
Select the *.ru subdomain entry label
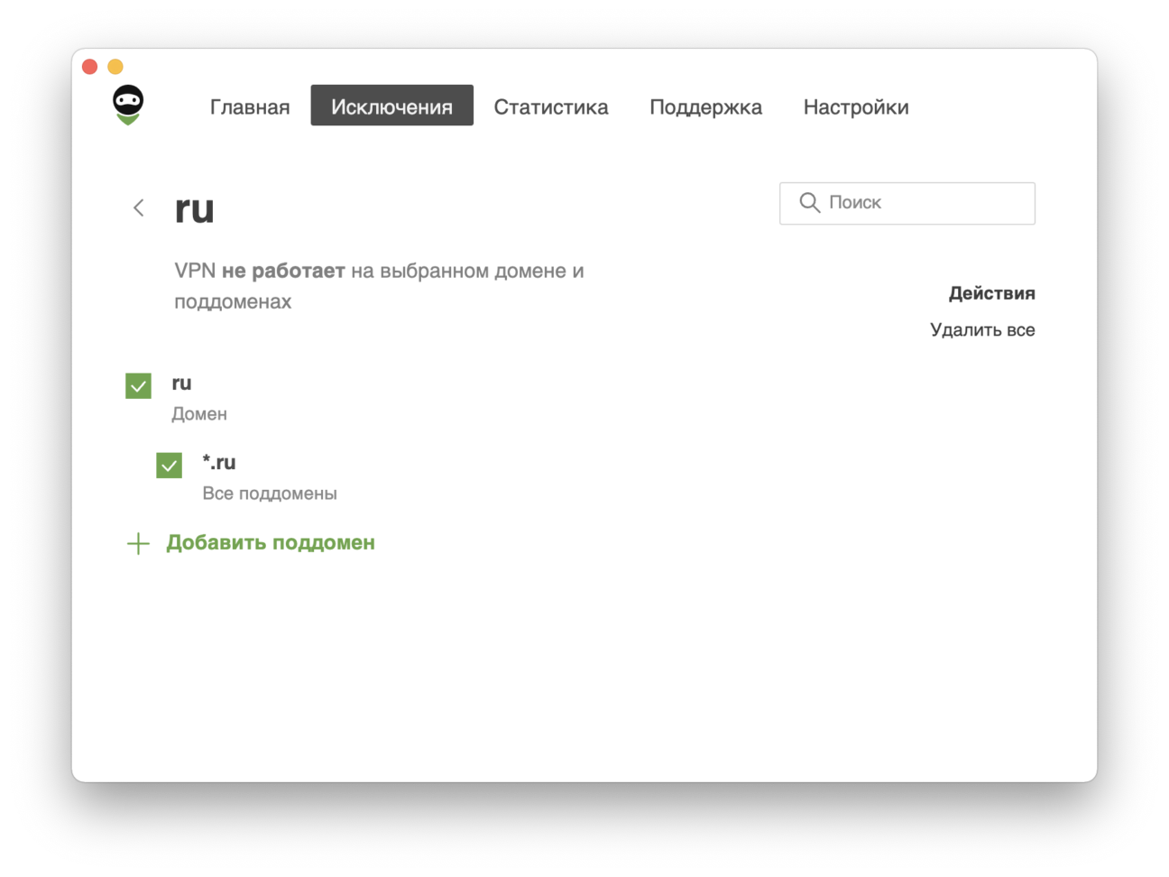[x=219, y=463]
